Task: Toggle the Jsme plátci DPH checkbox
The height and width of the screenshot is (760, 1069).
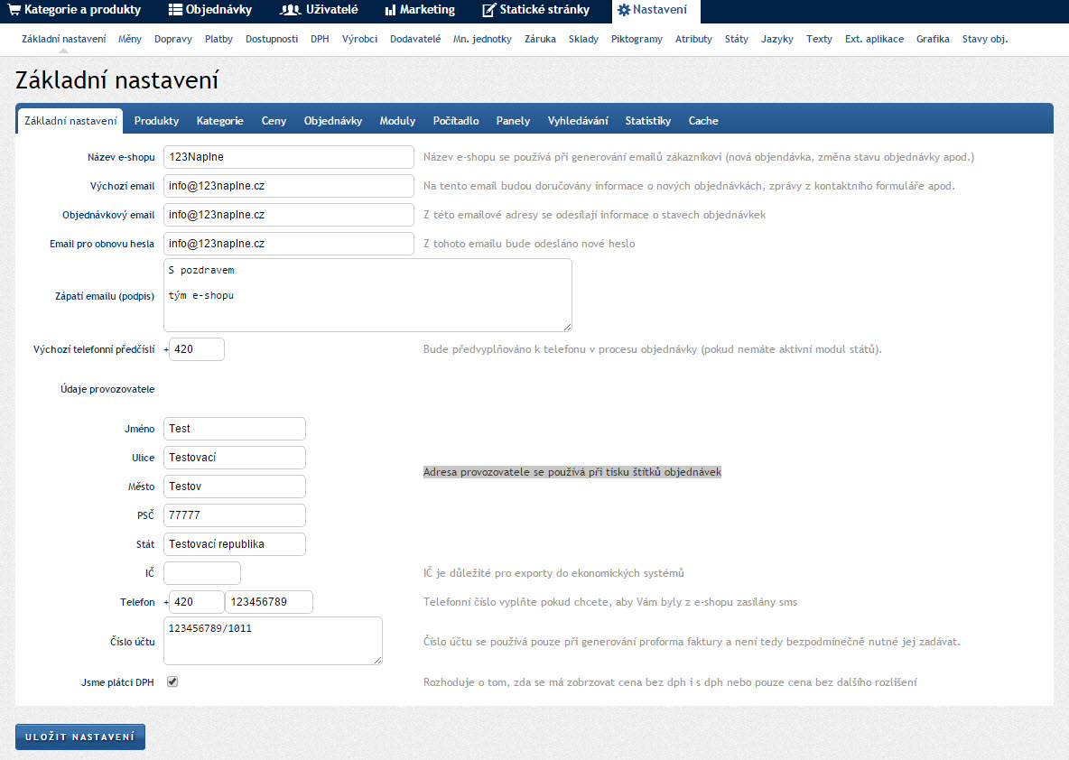Action: [x=172, y=682]
